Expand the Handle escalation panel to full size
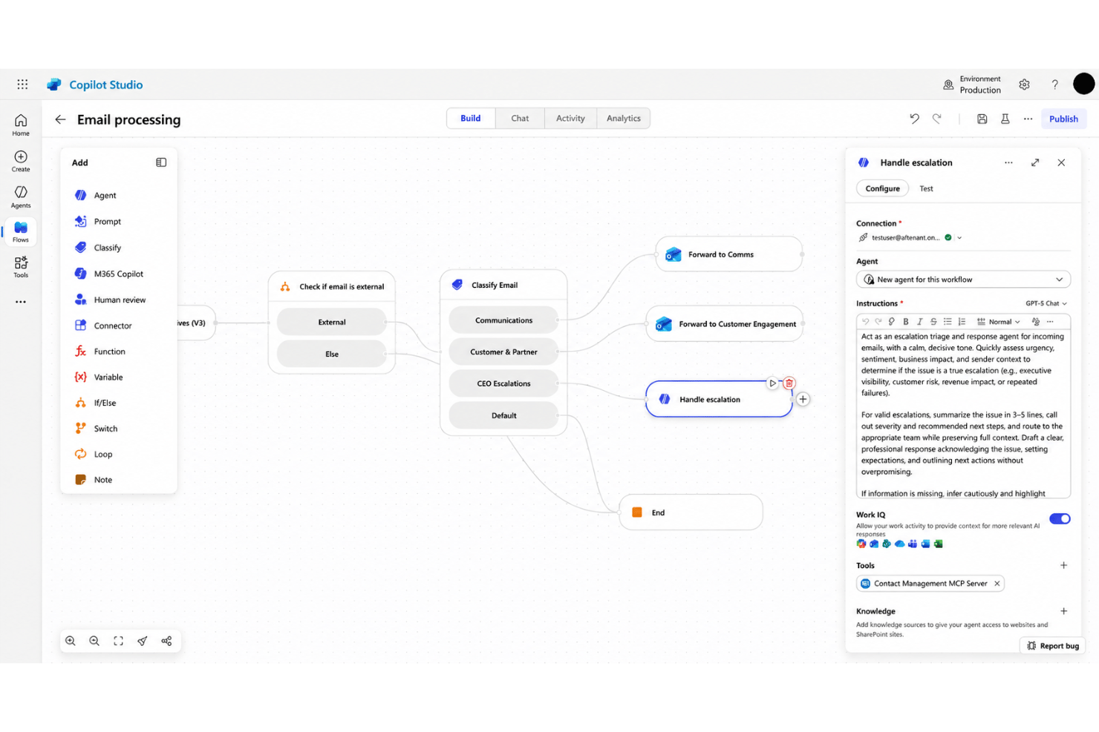Image resolution: width=1099 pixels, height=732 pixels. click(x=1035, y=162)
